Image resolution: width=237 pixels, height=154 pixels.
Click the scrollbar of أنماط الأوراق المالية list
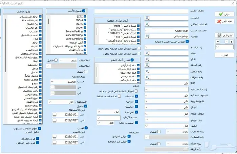[x=97, y=31]
